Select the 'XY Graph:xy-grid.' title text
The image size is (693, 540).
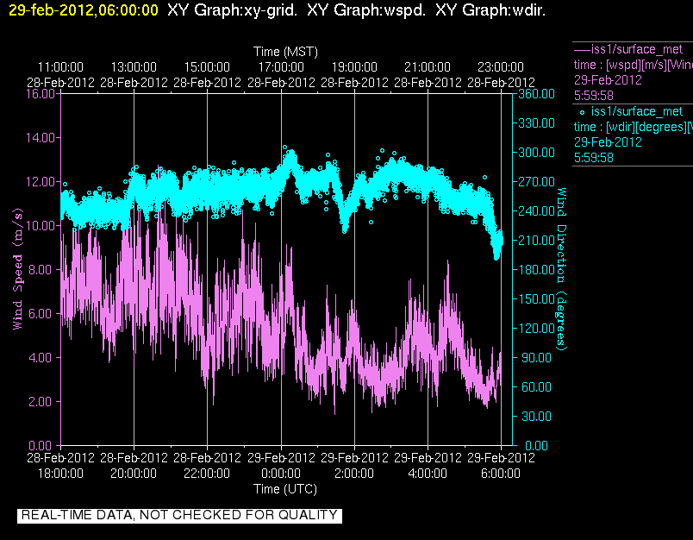point(232,10)
